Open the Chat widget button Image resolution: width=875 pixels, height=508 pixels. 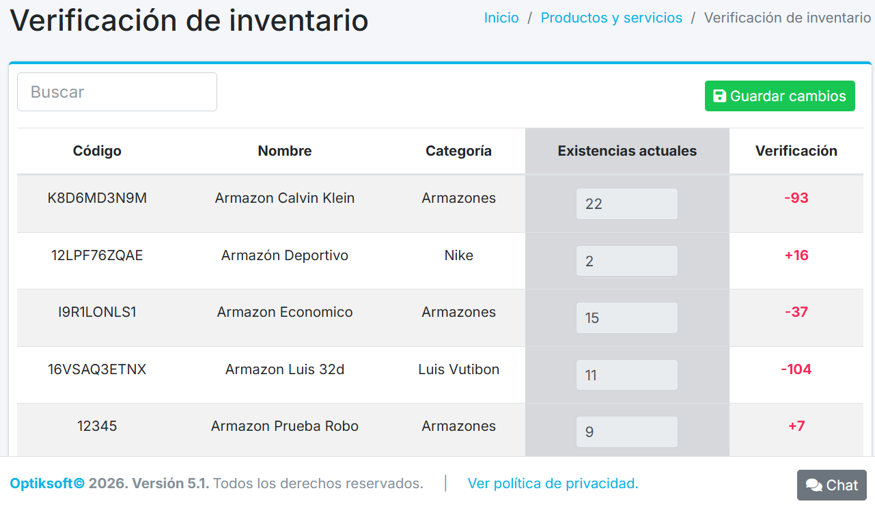coord(831,485)
